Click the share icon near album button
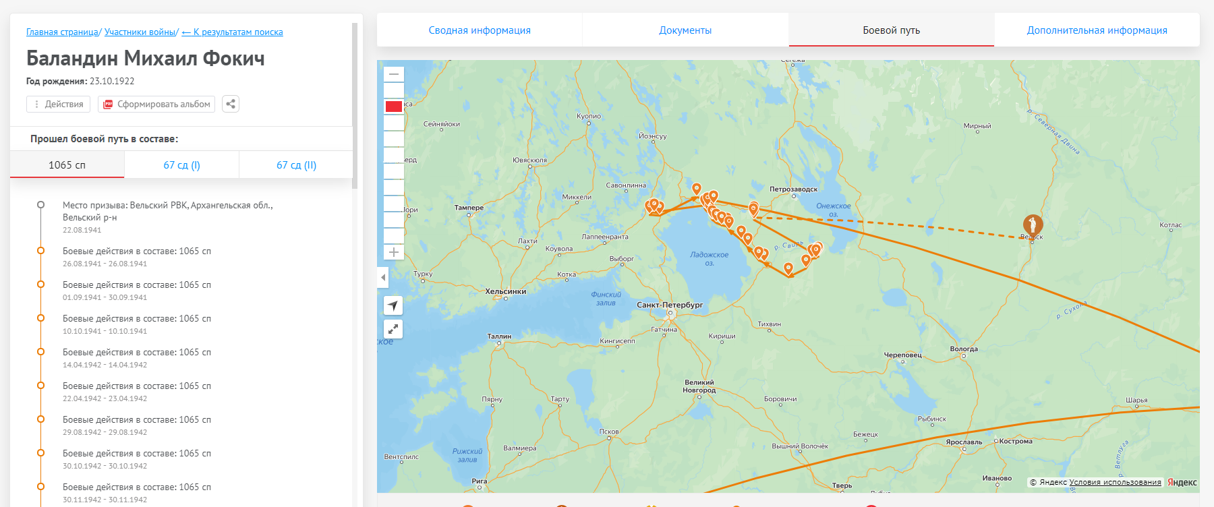The height and width of the screenshot is (507, 1214). coord(231,104)
